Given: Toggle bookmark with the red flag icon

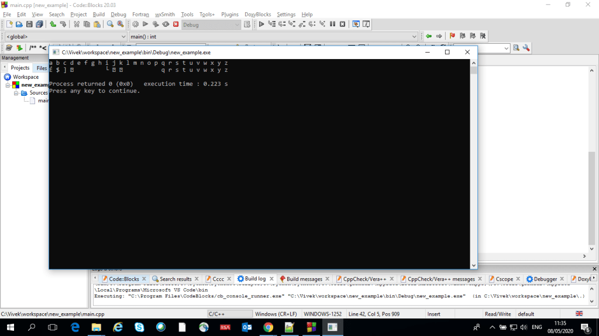Looking at the screenshot, I should (x=452, y=36).
